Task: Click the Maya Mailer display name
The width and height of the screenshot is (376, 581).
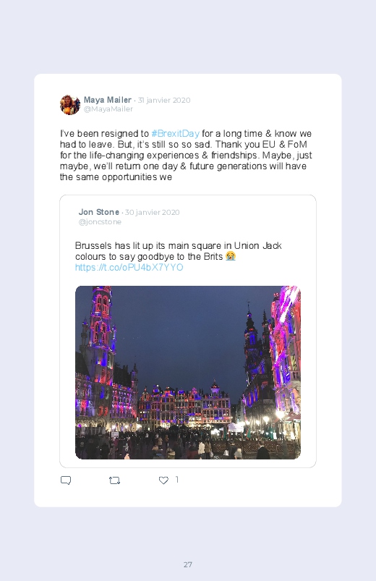Action: pos(108,100)
